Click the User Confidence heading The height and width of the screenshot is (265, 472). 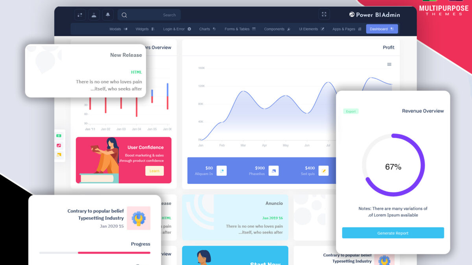146,148
